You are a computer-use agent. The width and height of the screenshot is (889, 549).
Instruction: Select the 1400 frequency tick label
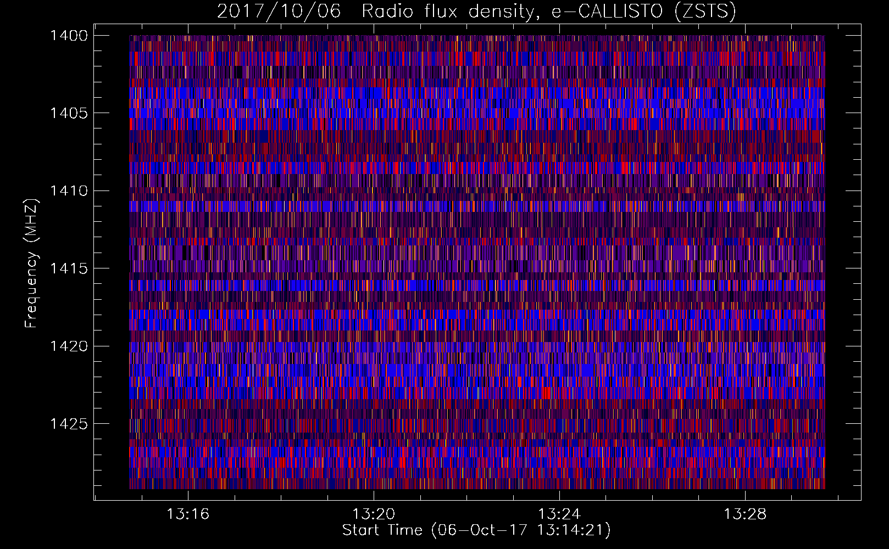(69, 36)
